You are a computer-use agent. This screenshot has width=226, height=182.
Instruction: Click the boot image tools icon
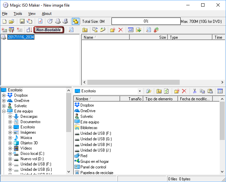(x=12, y=30)
